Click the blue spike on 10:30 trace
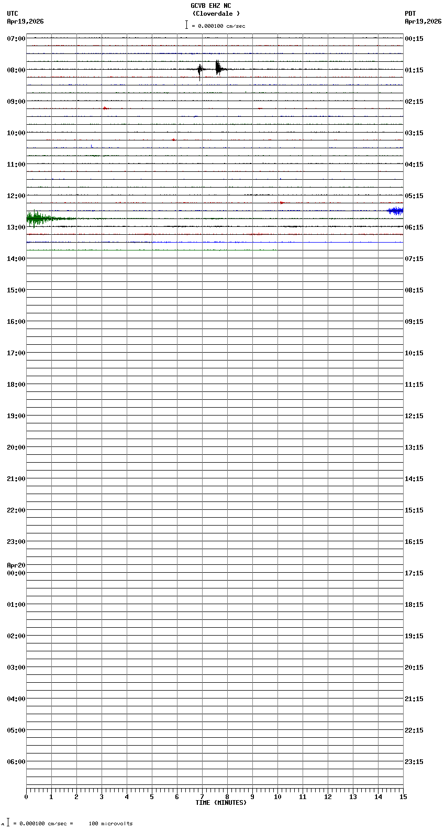The width and height of the screenshot is (445, 830). pos(92,146)
